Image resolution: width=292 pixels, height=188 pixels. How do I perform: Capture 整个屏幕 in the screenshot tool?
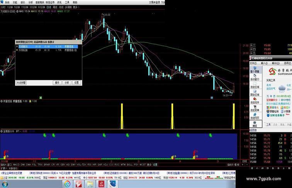(255, 69)
